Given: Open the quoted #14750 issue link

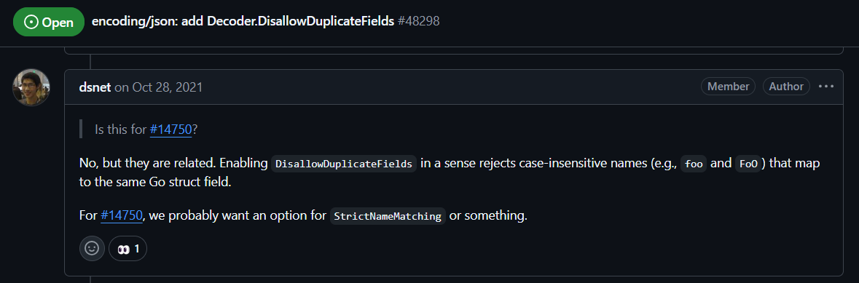Looking at the screenshot, I should coord(171,129).
